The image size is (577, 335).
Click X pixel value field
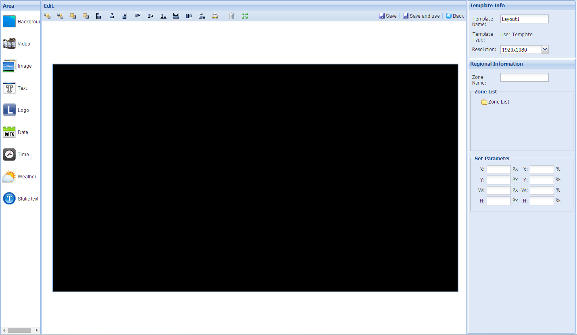[499, 170]
